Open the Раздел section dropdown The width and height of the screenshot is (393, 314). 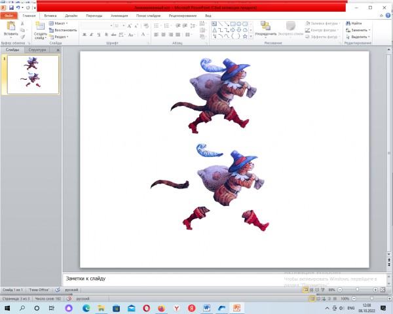[x=59, y=37]
